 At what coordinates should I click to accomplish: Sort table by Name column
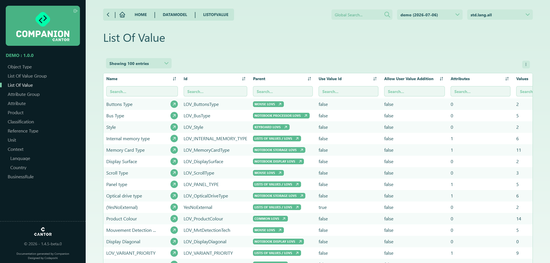click(x=174, y=79)
